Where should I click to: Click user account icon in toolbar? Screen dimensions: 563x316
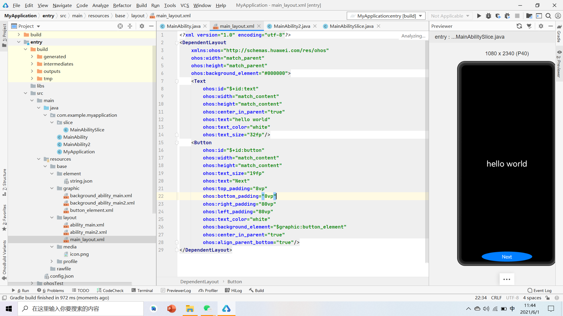pyautogui.click(x=558, y=16)
